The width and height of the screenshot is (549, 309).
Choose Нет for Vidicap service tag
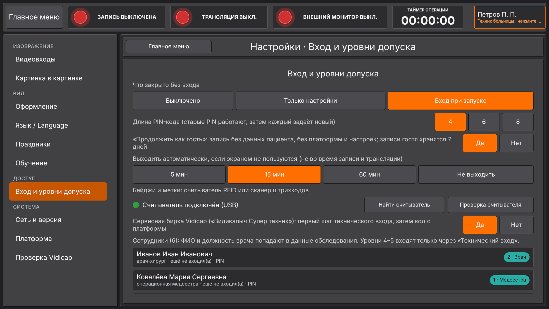point(516,225)
